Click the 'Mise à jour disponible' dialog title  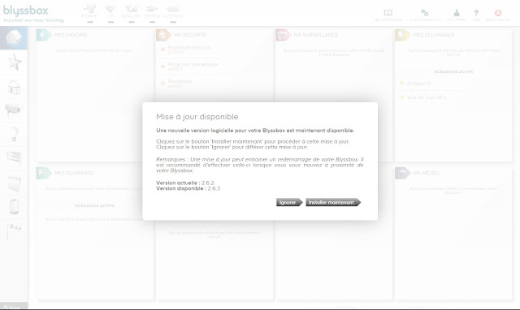click(197, 117)
